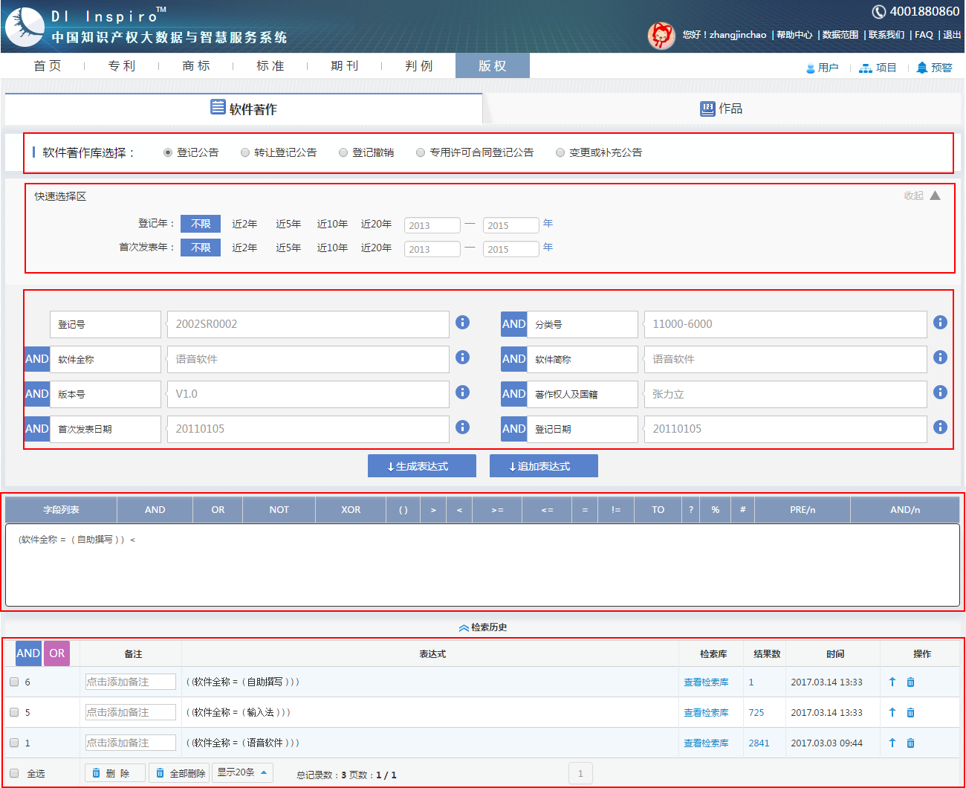Select the 登记撤销 radio button
The image size is (966, 788).
pos(343,152)
